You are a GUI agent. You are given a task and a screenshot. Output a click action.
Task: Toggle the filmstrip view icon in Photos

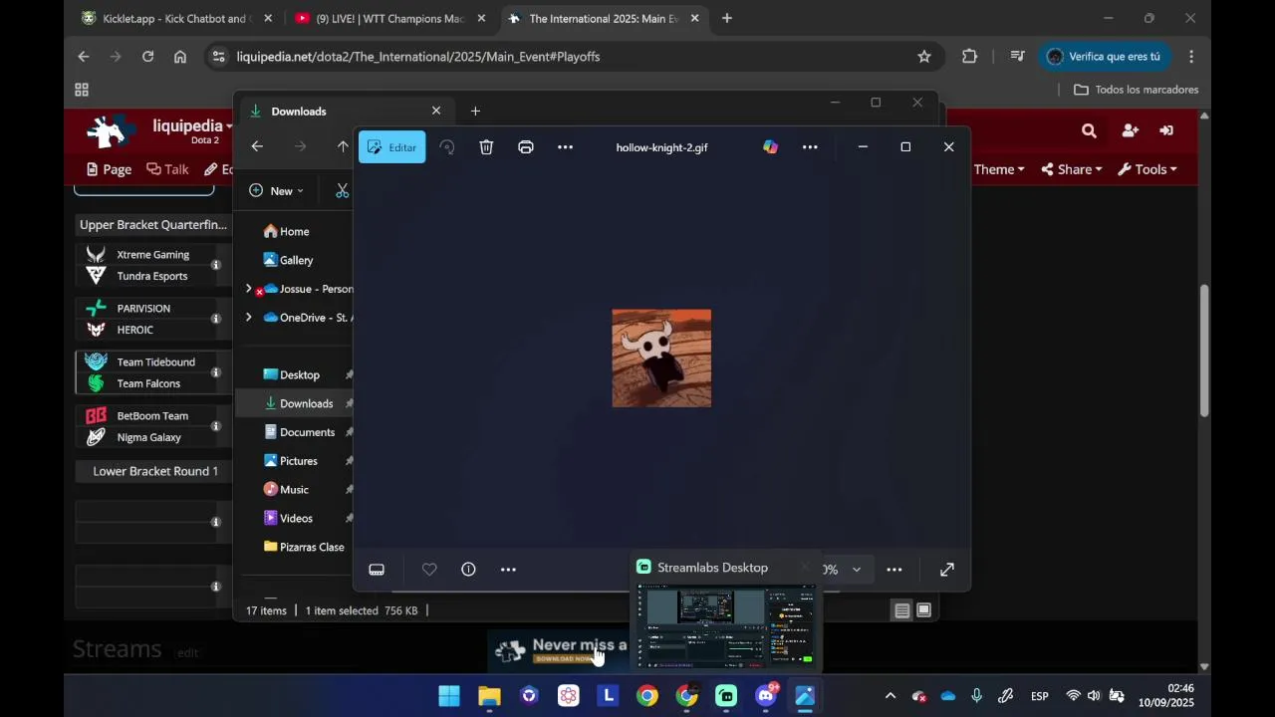pyautogui.click(x=377, y=570)
